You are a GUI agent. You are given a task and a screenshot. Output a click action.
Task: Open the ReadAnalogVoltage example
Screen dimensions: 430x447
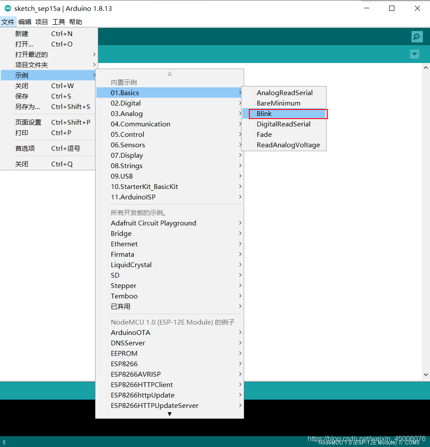(284, 145)
